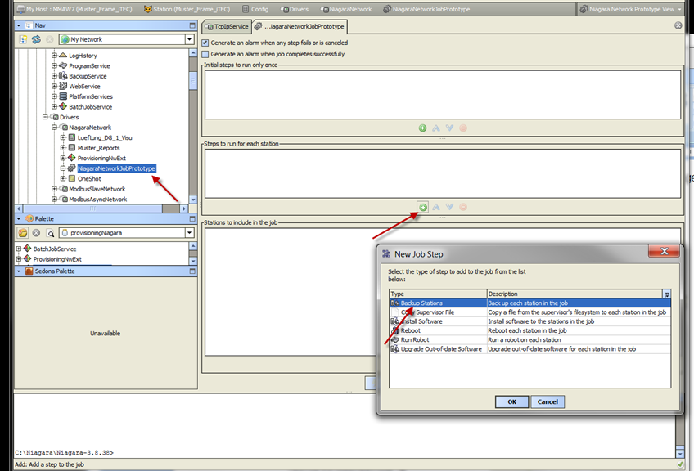Maximize the Palette side panel
This screenshot has height=471, width=694.
click(x=192, y=218)
